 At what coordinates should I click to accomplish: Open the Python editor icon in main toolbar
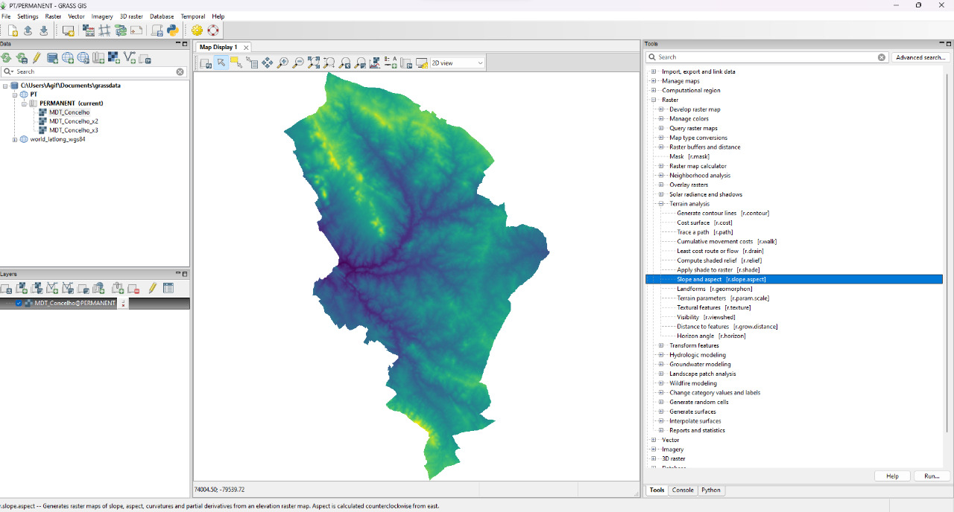coord(173,31)
